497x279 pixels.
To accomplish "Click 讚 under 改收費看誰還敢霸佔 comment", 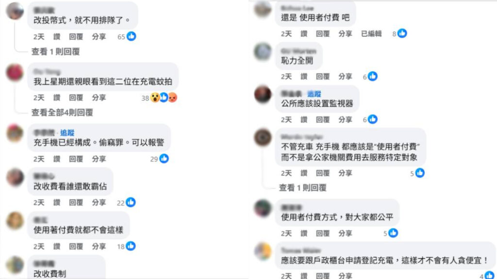I will (57, 202).
